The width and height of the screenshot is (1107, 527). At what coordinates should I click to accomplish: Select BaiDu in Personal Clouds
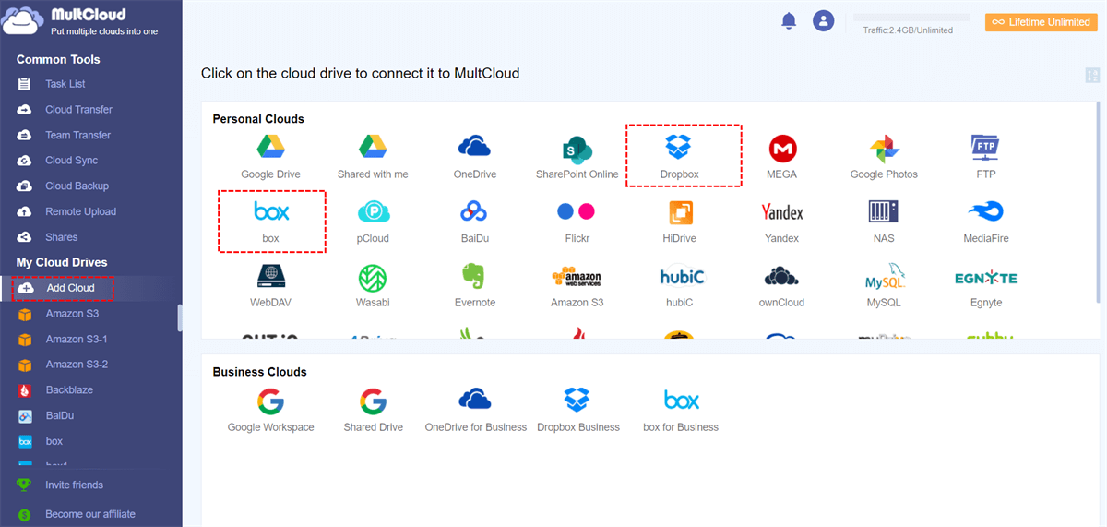pyautogui.click(x=475, y=221)
